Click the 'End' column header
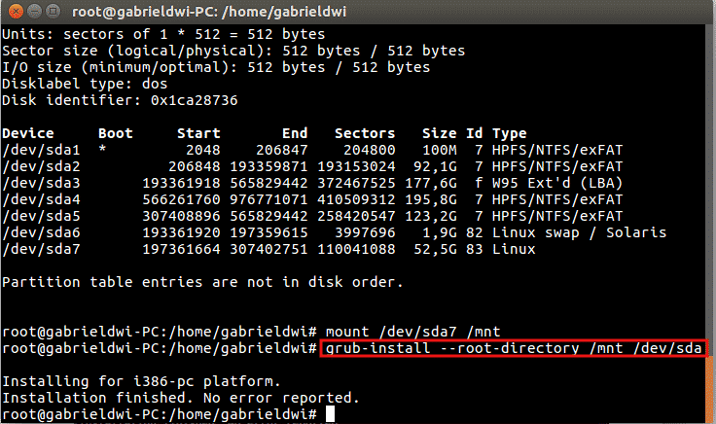 click(295, 133)
